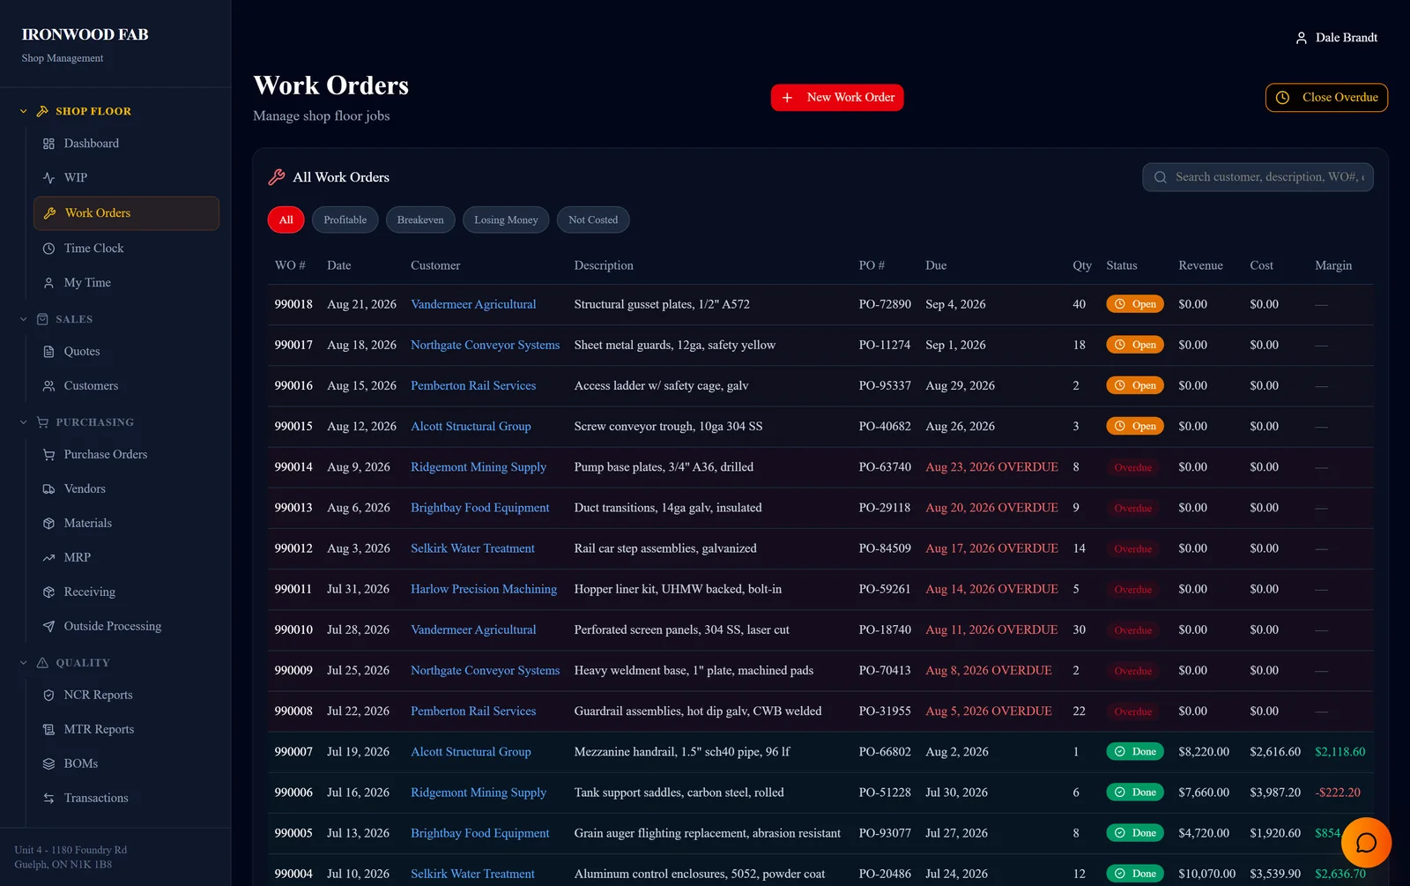Image resolution: width=1410 pixels, height=886 pixels.
Task: Click the Close Overdue button
Action: [1326, 98]
